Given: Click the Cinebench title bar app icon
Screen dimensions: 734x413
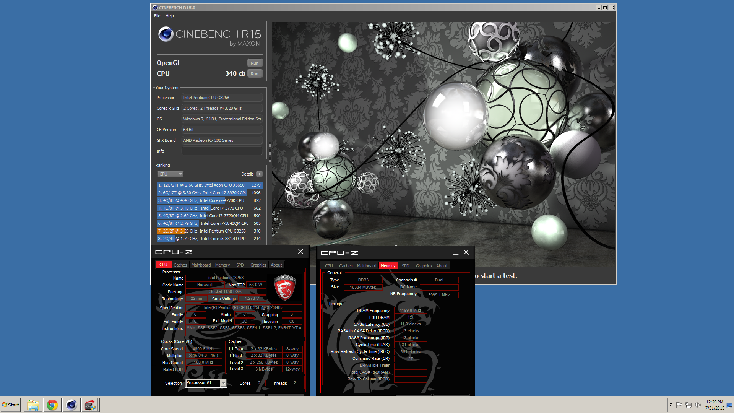Looking at the screenshot, I should click(155, 8).
